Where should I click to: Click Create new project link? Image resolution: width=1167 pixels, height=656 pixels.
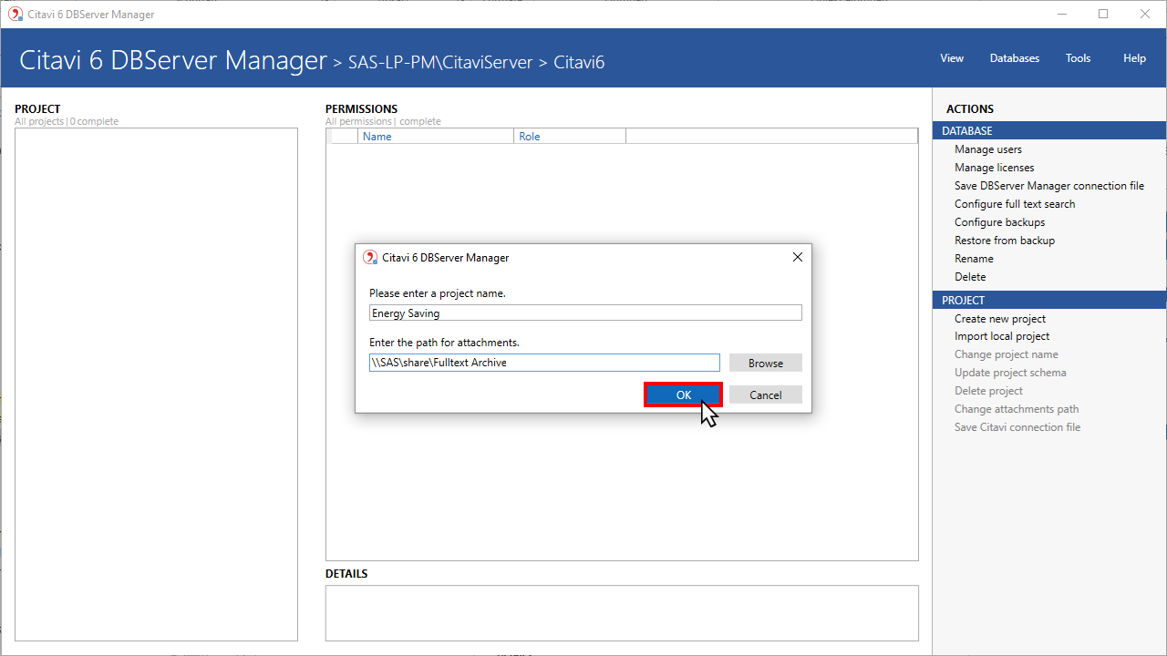pyautogui.click(x=999, y=319)
